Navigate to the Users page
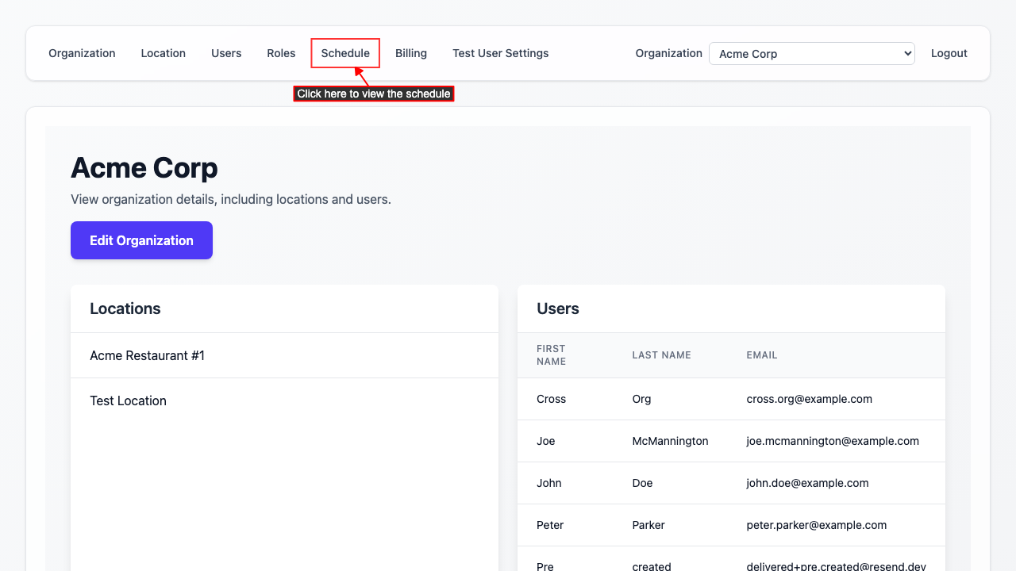This screenshot has height=571, width=1016. coord(225,53)
